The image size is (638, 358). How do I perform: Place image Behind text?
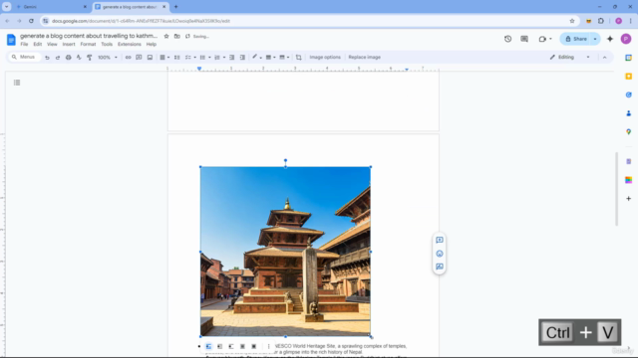(242, 347)
